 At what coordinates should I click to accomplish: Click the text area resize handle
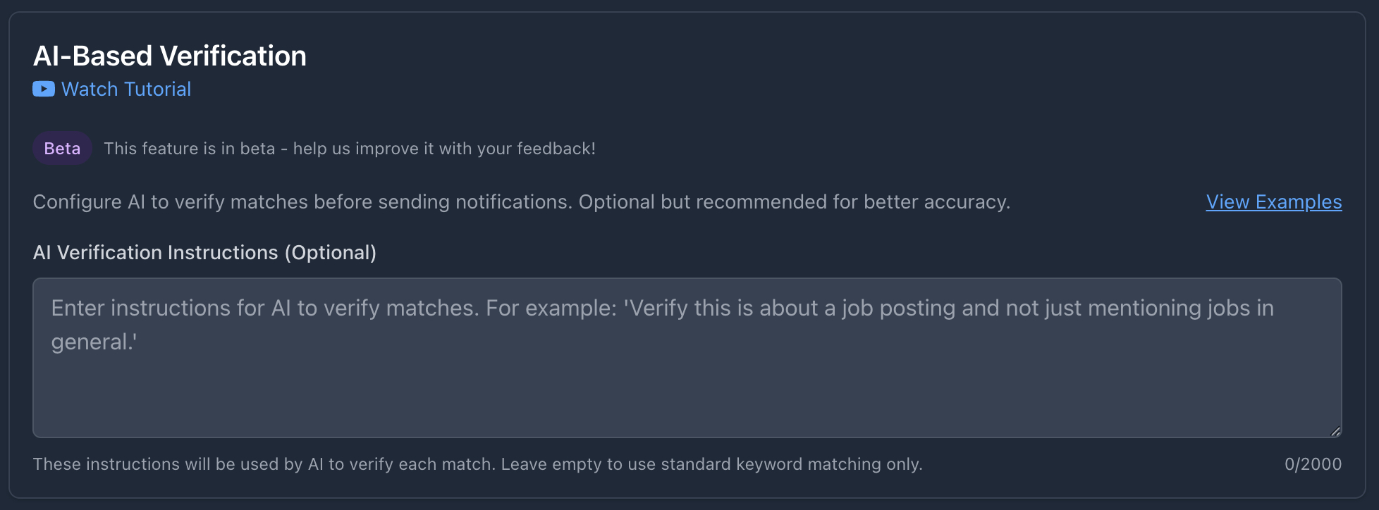[1335, 431]
